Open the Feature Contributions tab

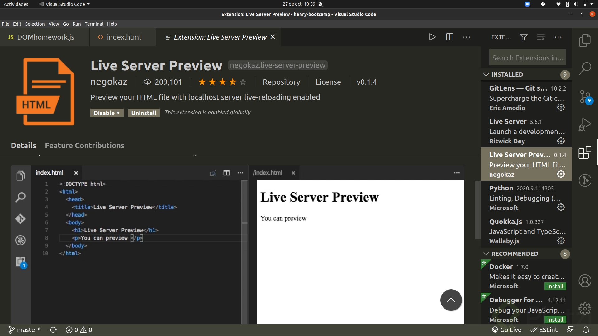[x=85, y=145]
